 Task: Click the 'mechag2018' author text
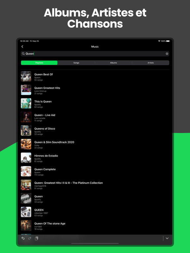pos(40,186)
